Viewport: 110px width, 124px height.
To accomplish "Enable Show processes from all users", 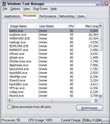I will 9,107.
